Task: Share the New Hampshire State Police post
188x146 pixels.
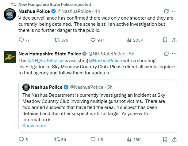Action: click(x=174, y=140)
